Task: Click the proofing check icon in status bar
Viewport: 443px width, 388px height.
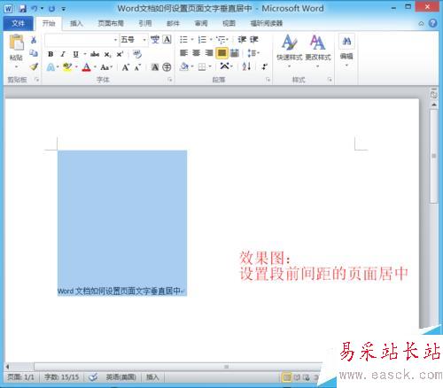Action: pos(93,377)
